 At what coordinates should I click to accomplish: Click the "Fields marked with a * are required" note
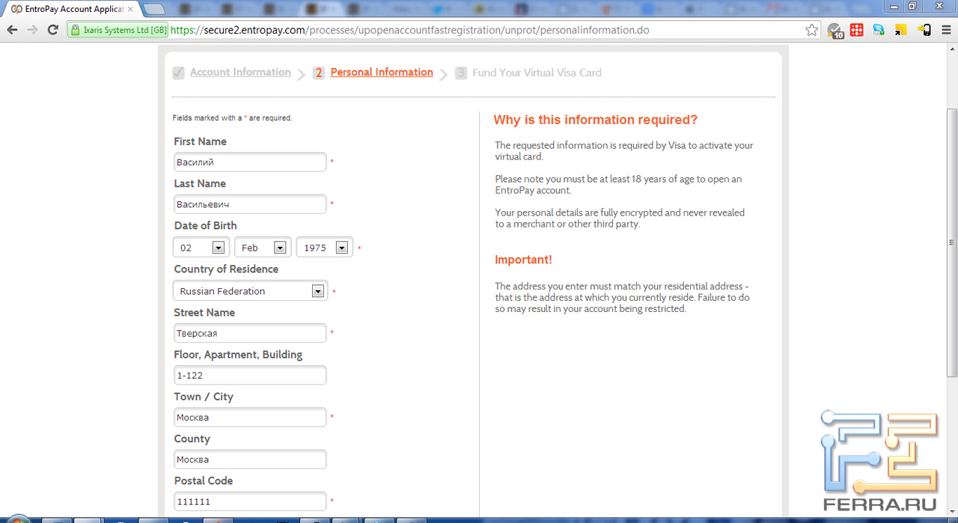click(232, 118)
